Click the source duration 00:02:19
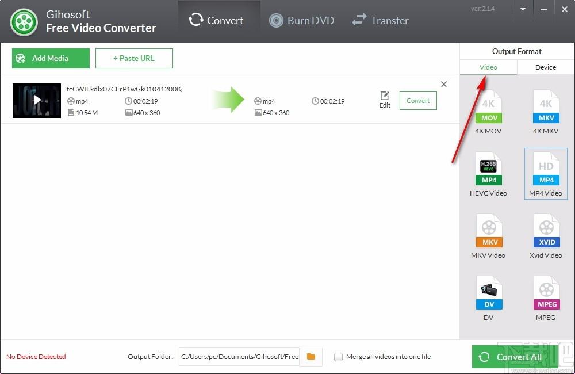 [145, 101]
